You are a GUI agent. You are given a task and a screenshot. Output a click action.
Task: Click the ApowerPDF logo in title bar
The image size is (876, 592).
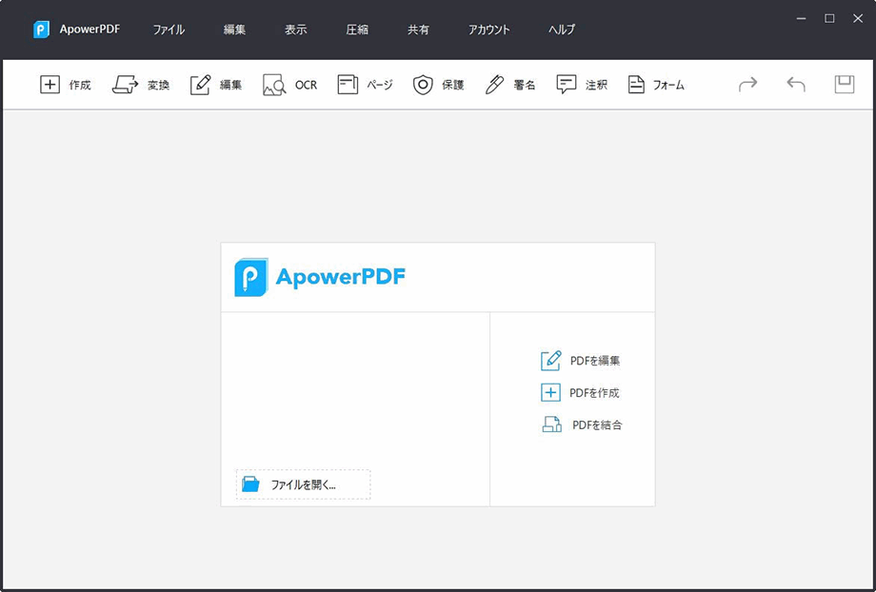pos(41,30)
